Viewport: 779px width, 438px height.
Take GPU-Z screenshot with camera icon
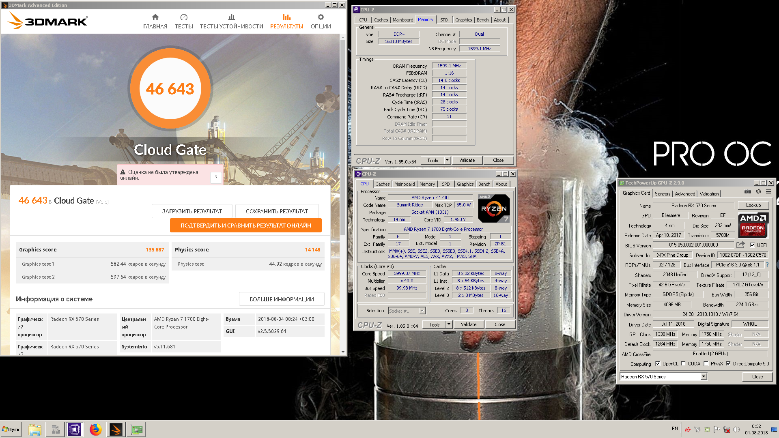[x=748, y=191]
